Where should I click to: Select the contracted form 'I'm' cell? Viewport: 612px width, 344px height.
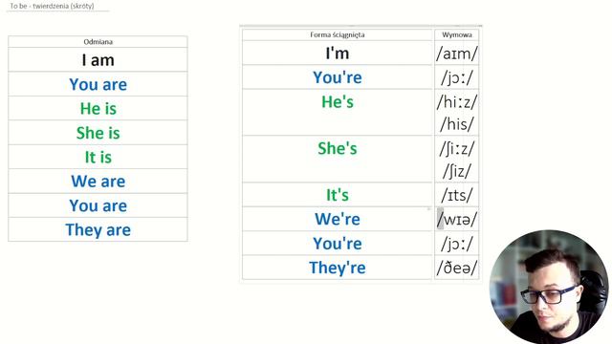[338, 54]
